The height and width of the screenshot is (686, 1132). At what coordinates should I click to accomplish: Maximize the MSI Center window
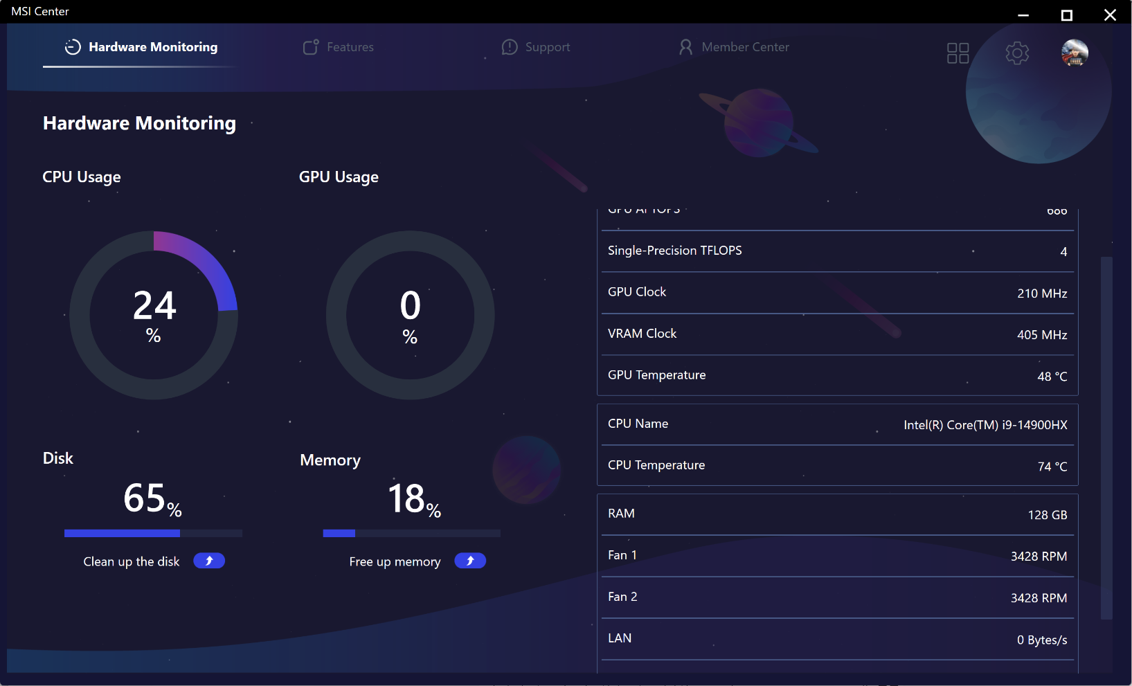tap(1067, 15)
